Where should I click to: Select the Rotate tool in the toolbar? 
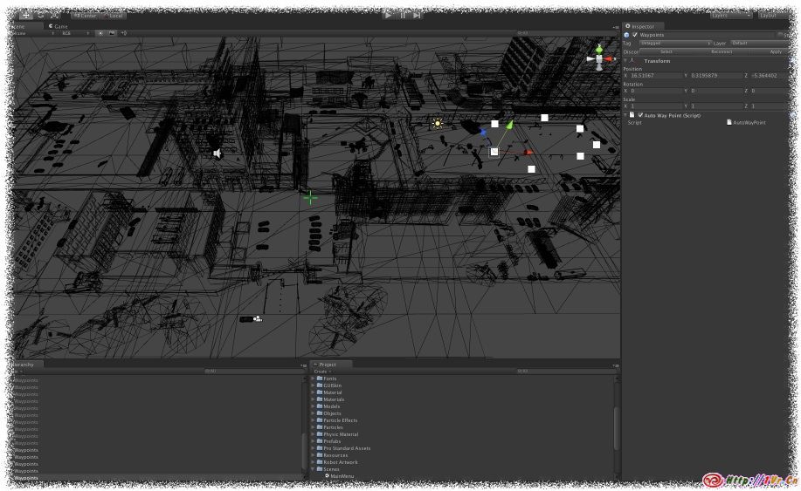40,15
